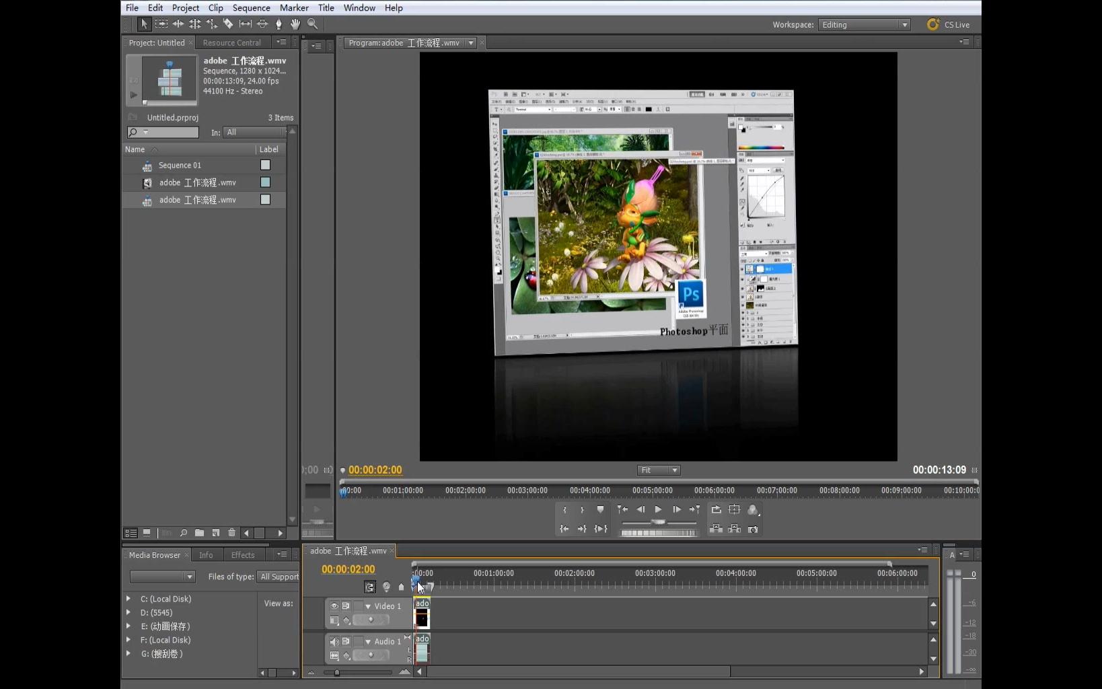1102x689 pixels.
Task: Collapse the Video 1 track triangle
Action: [x=368, y=607]
